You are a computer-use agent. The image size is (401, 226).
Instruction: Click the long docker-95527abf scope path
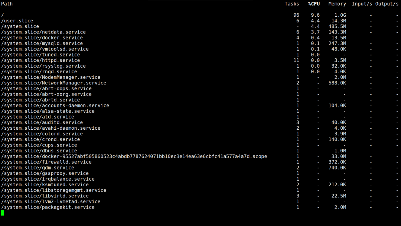pos(134,156)
